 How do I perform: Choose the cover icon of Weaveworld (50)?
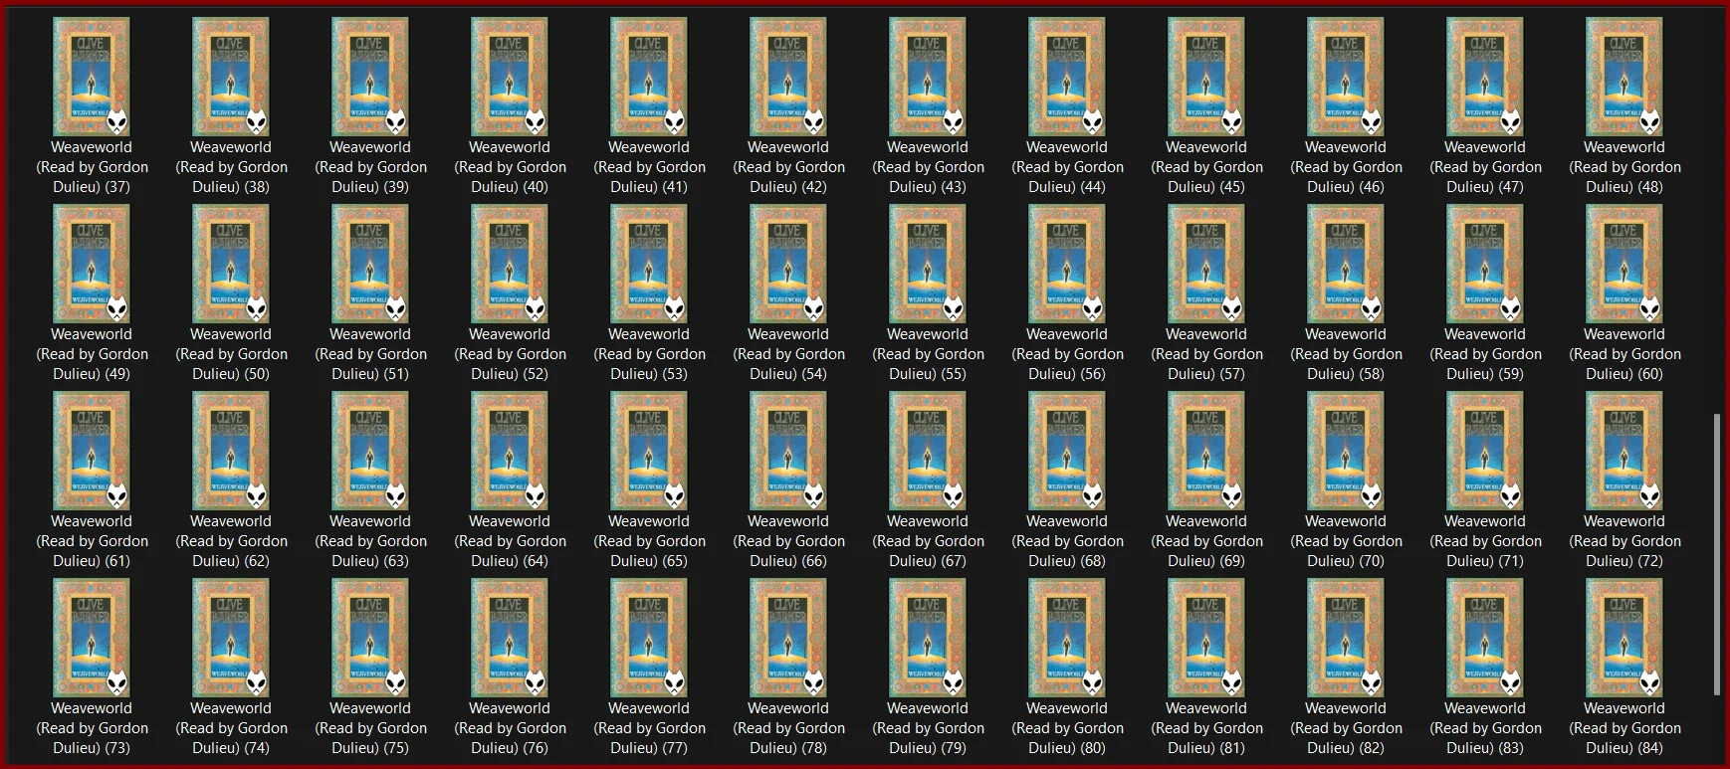[231, 264]
